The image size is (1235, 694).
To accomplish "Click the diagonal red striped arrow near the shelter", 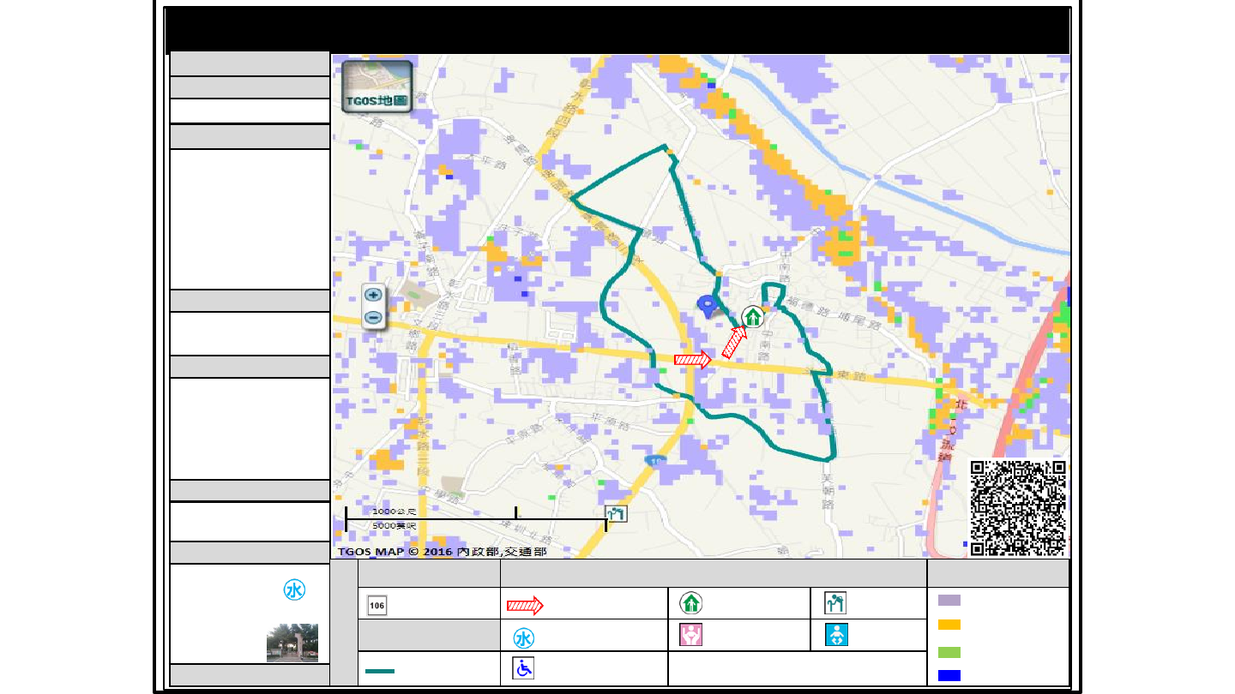I will [735, 341].
